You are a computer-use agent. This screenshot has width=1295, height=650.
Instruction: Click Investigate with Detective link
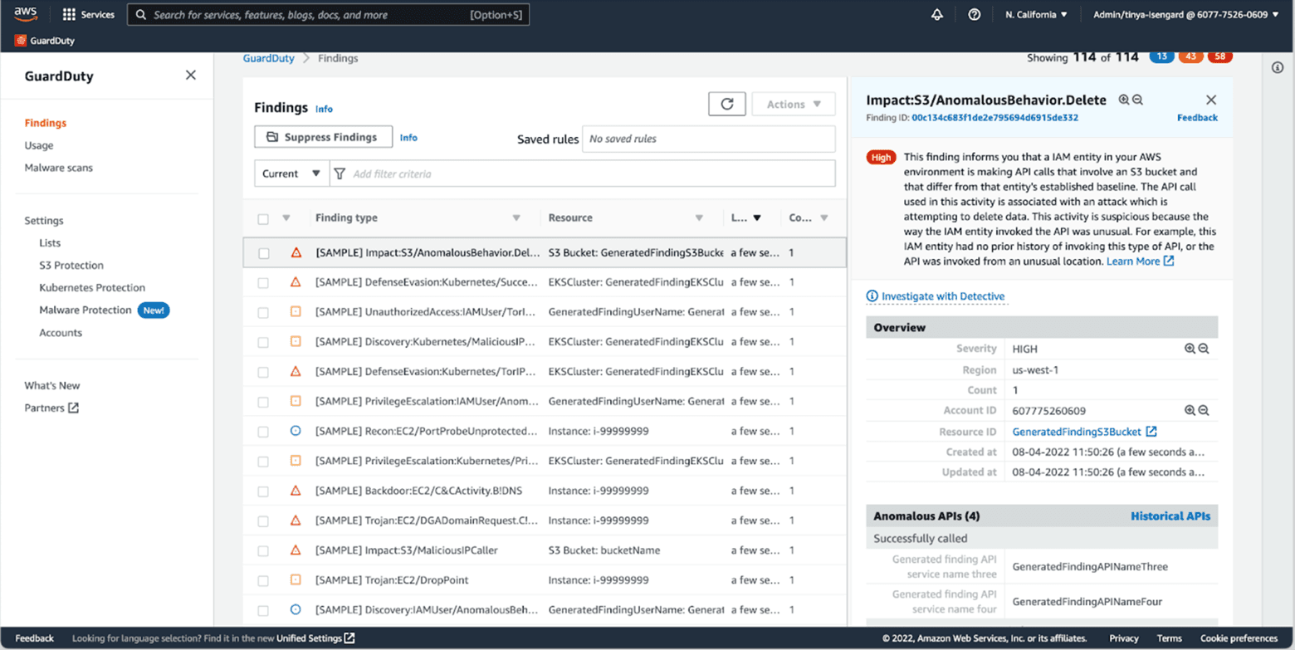[x=943, y=296]
